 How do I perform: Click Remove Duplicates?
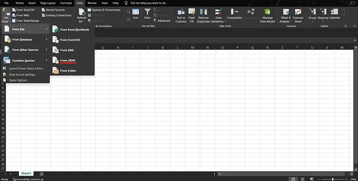coord(203,15)
